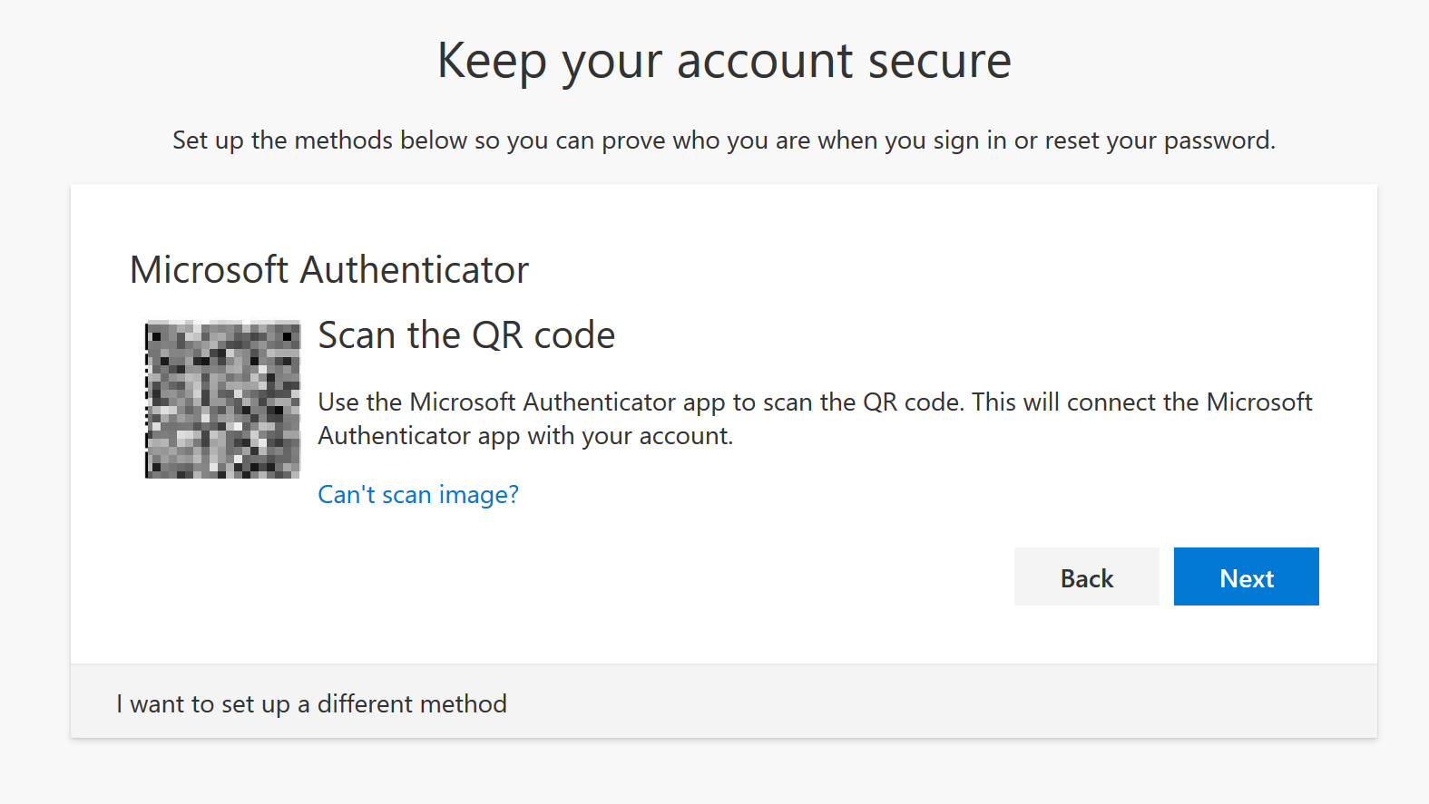Viewport: 1429px width, 804px height.
Task: Select the QR code for Authenticator app
Action: point(222,399)
